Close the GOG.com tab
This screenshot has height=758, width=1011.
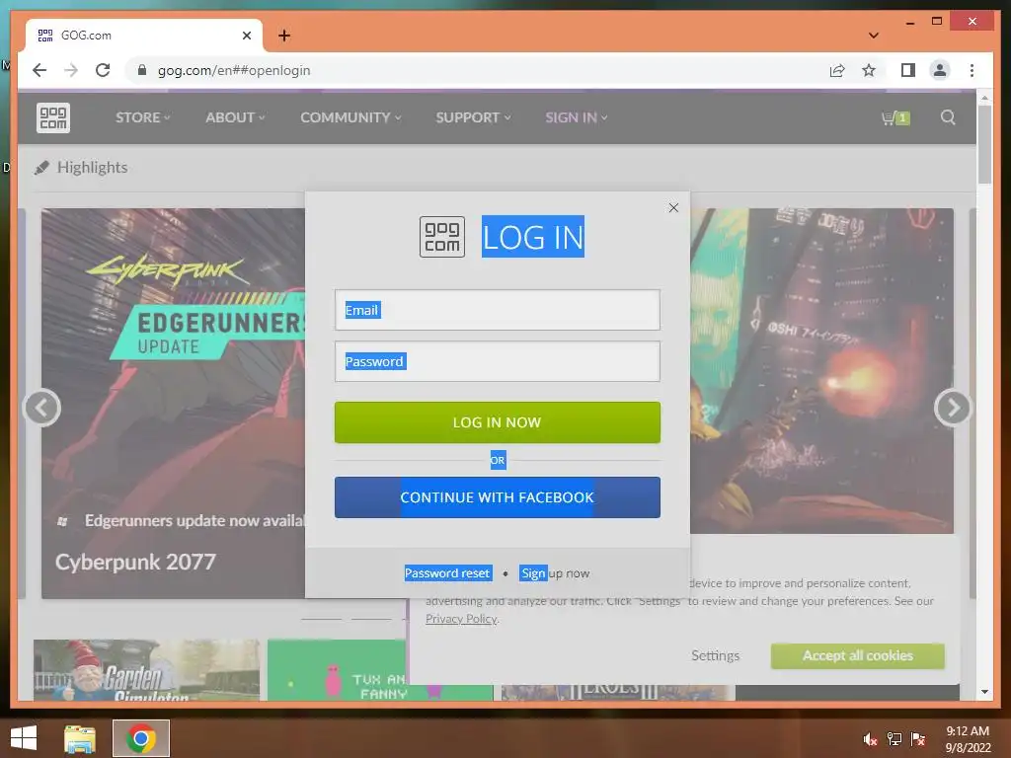click(246, 36)
